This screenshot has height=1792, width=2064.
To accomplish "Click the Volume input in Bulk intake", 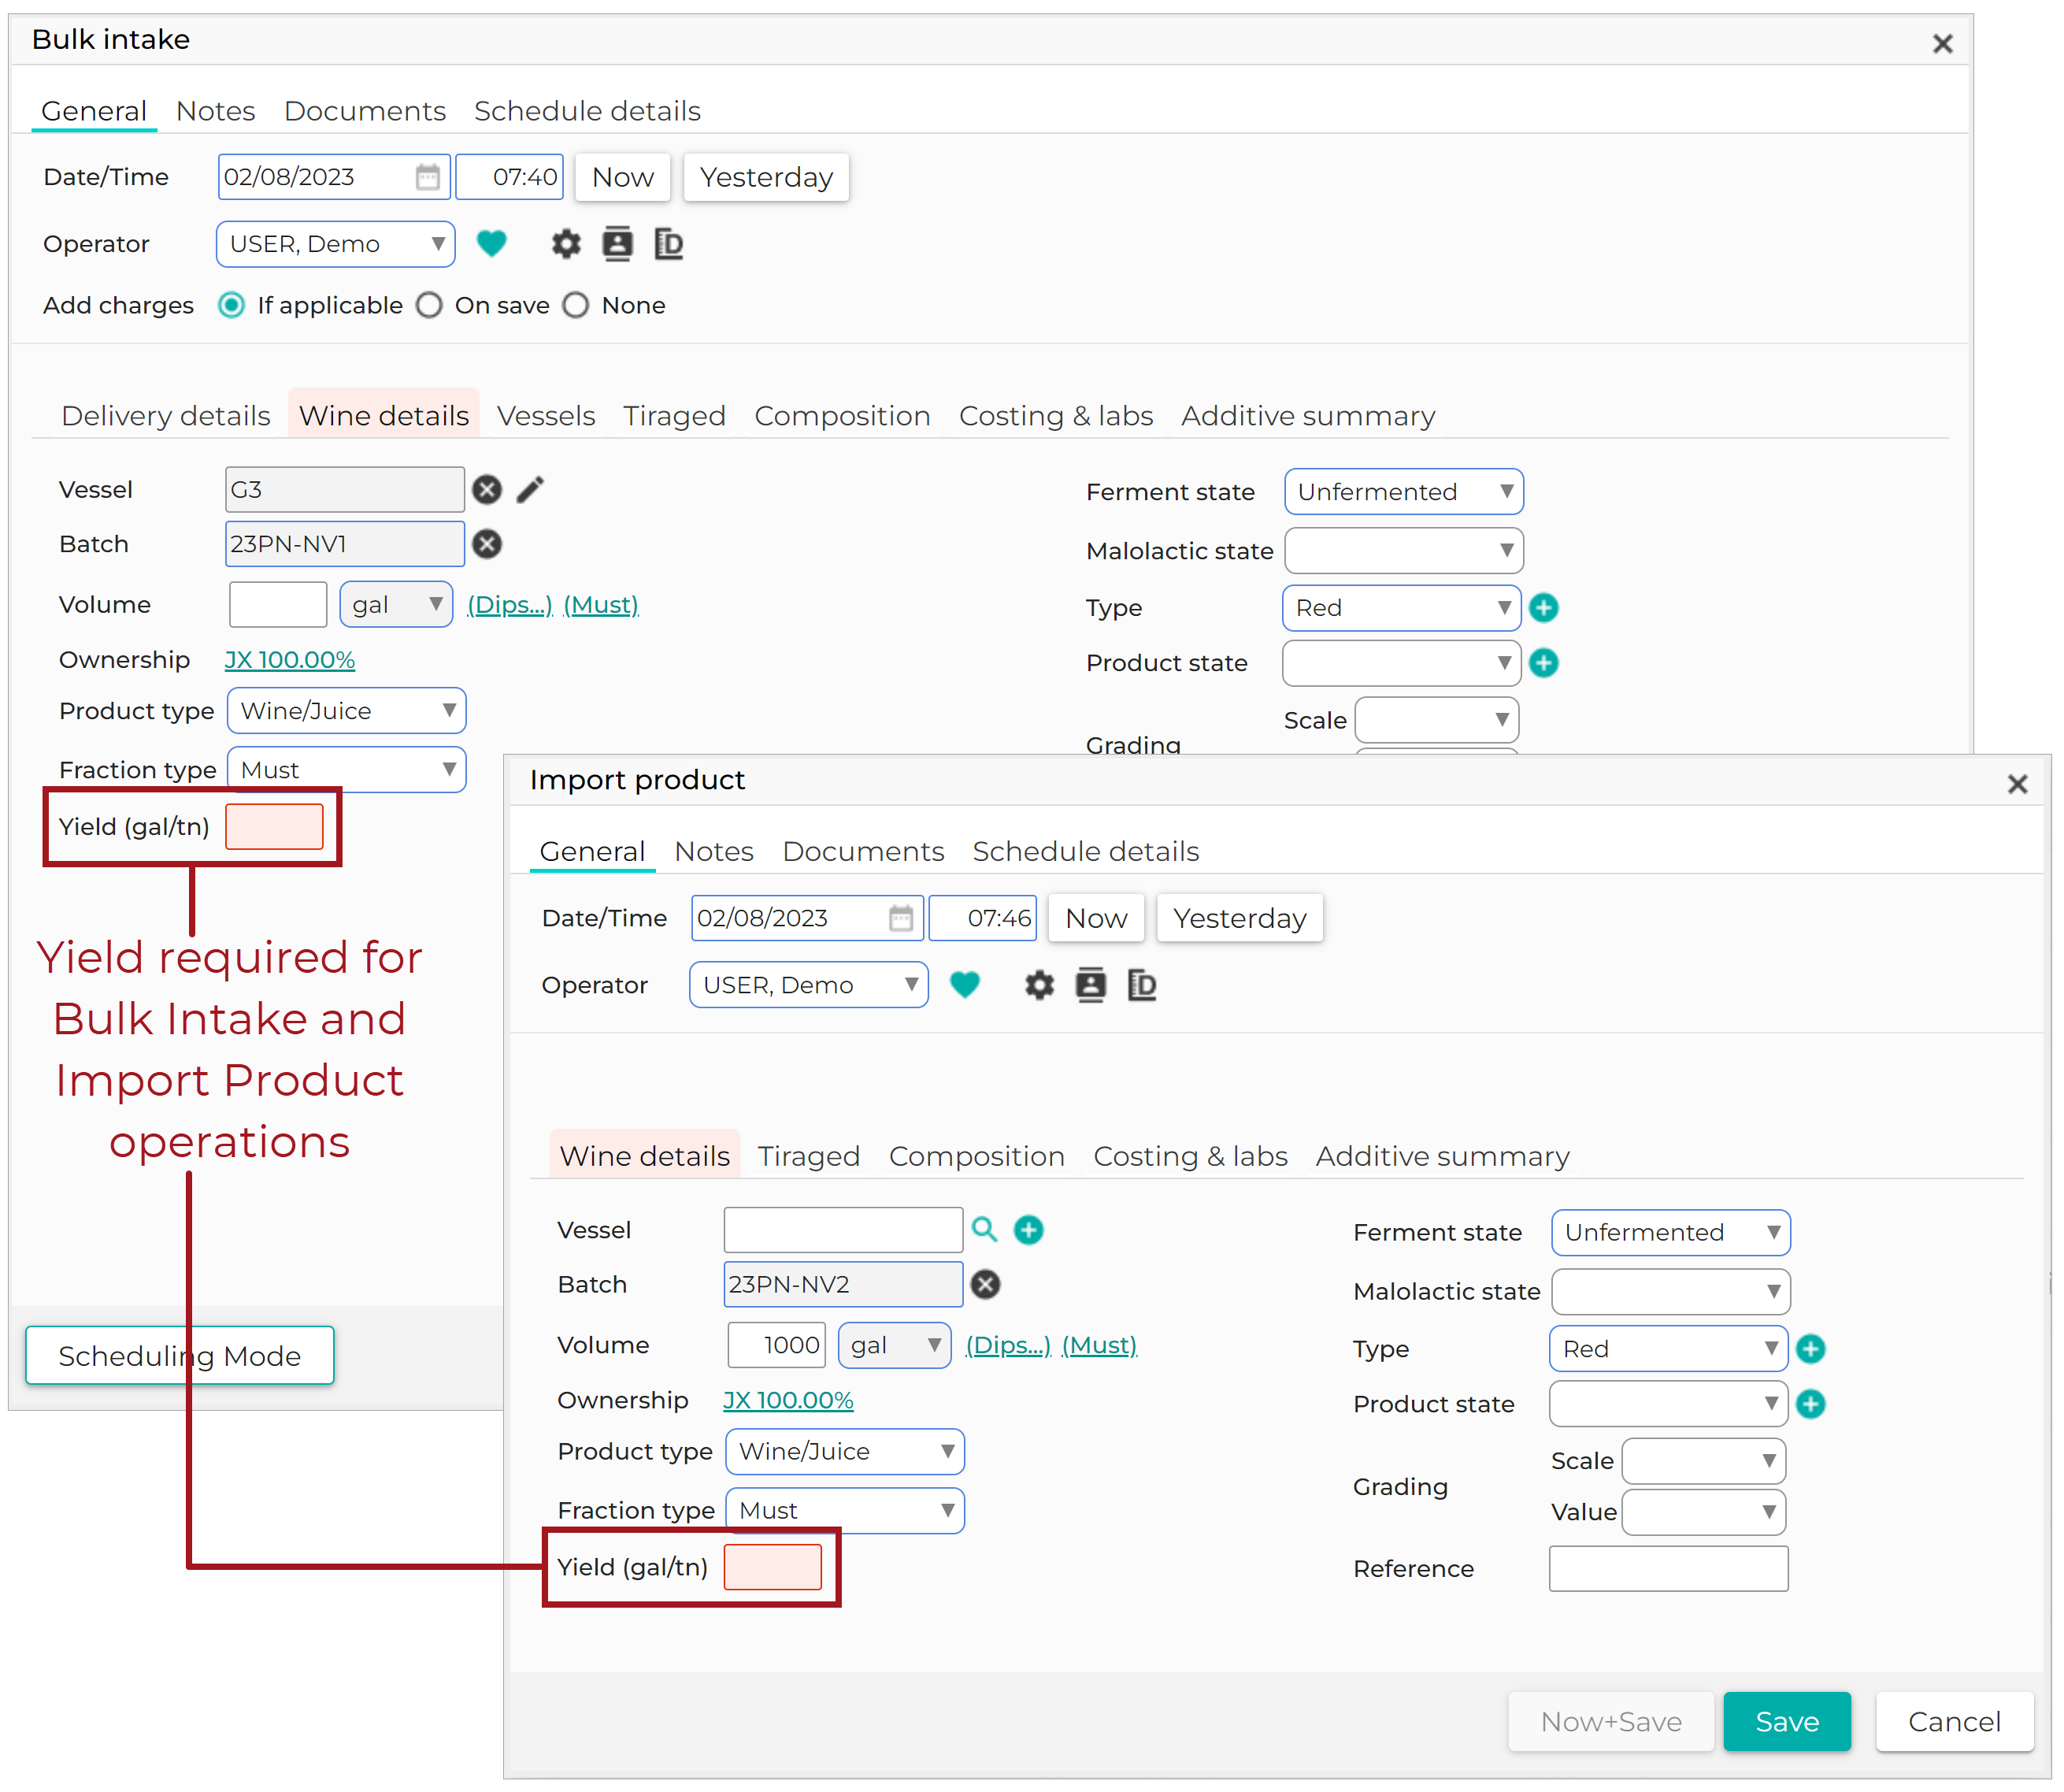I will click(278, 605).
